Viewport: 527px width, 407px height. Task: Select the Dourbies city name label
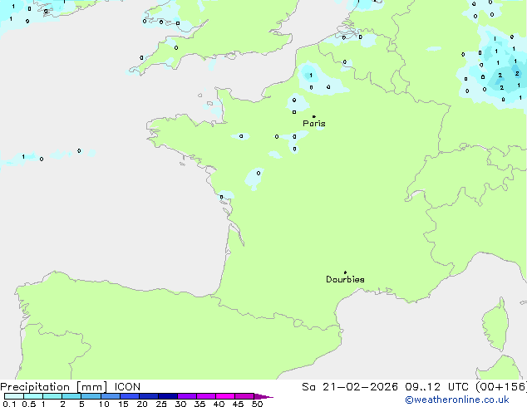click(345, 280)
